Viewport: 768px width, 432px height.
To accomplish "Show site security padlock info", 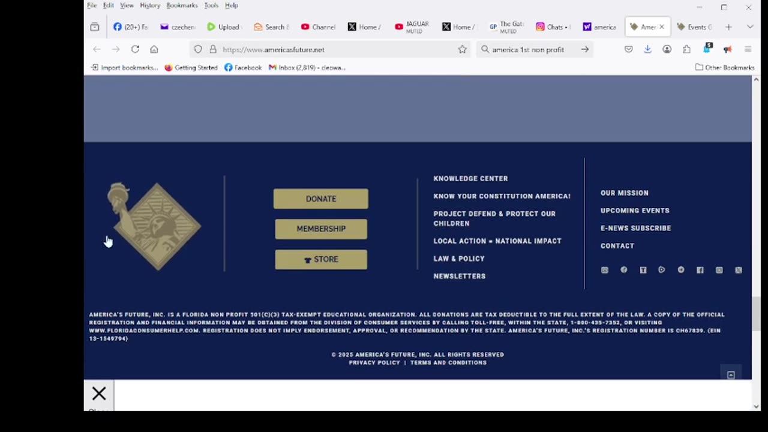I will coord(212,49).
